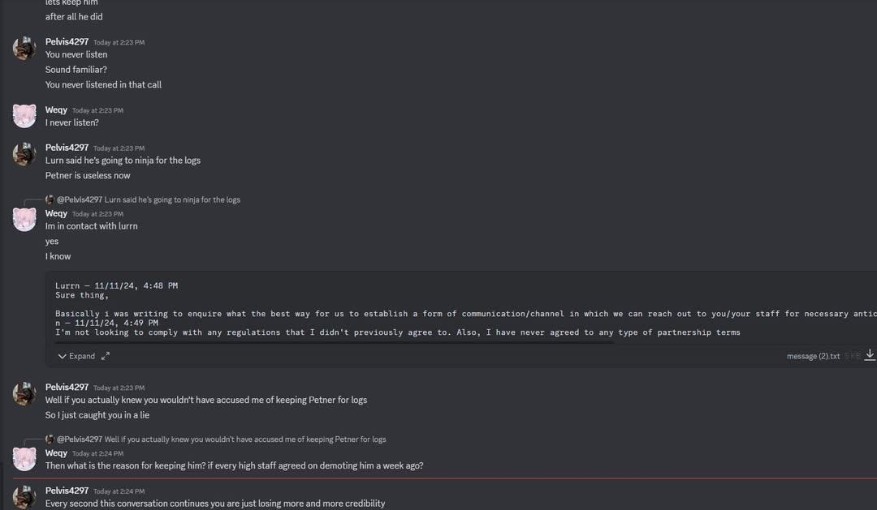Click Pelvis4297's avatar beside "You never listen"

(24, 48)
